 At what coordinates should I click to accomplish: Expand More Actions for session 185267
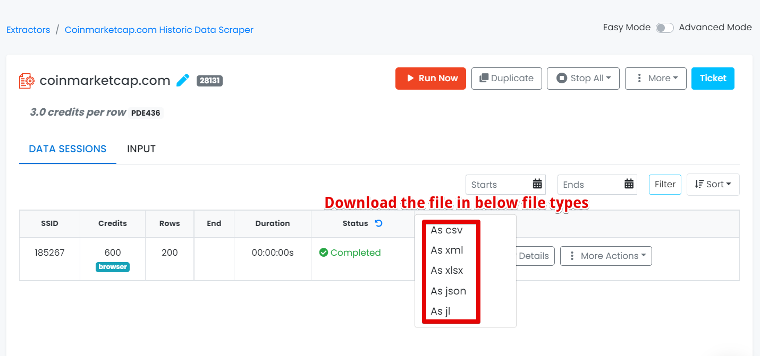tap(606, 256)
